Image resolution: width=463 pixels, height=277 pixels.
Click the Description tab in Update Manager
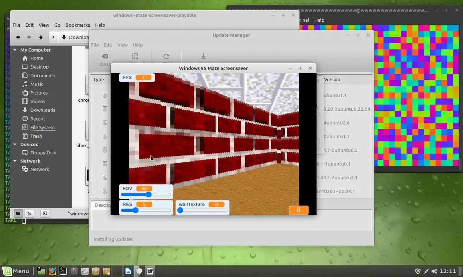point(101,205)
